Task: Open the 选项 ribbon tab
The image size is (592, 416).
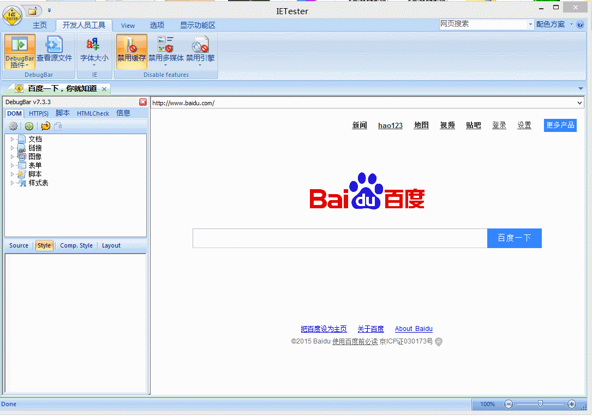Action: (157, 25)
